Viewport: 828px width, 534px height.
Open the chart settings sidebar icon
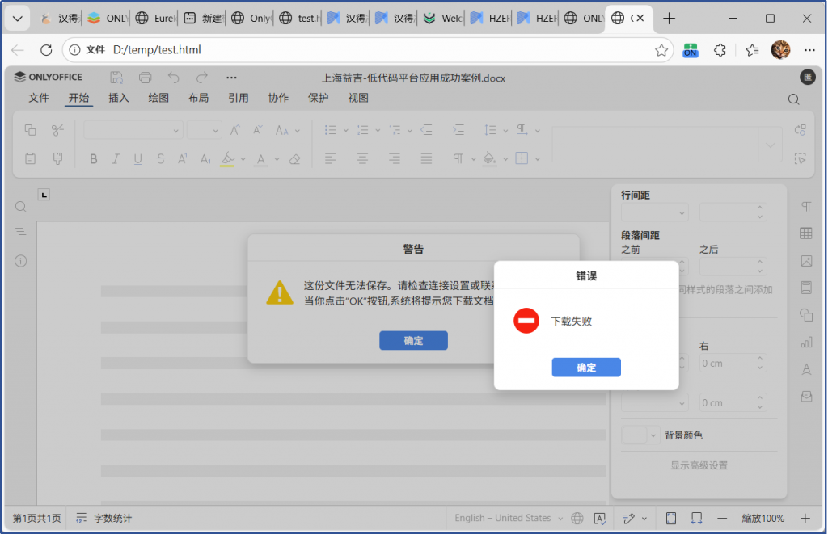click(805, 342)
